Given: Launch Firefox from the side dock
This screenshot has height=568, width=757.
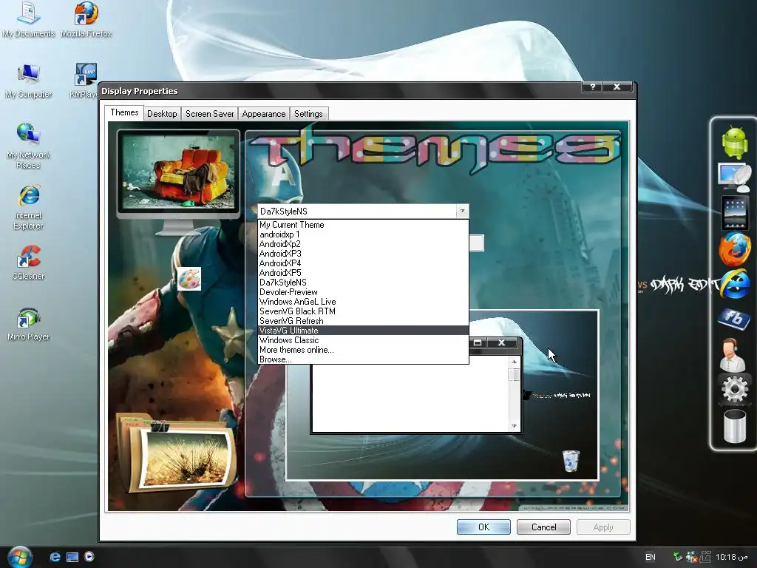Looking at the screenshot, I should pyautogui.click(x=734, y=248).
